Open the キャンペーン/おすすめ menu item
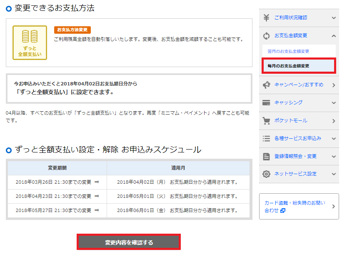Screen dimensions: 347x262 (x=299, y=85)
